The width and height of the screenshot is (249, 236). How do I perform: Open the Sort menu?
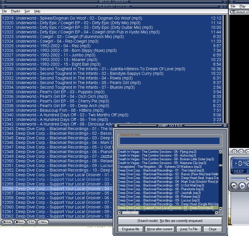tap(27, 11)
